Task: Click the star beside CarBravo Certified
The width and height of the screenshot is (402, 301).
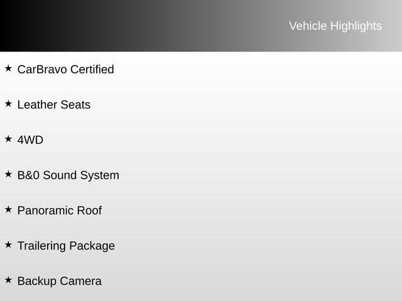Action: (8, 68)
